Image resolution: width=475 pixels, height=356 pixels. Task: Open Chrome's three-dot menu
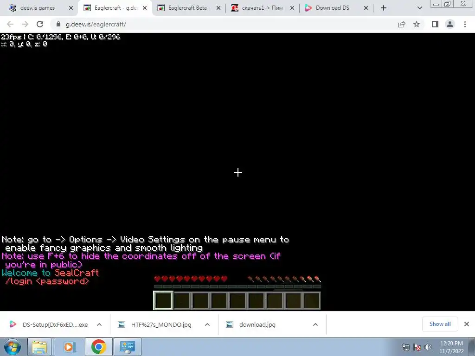465,24
